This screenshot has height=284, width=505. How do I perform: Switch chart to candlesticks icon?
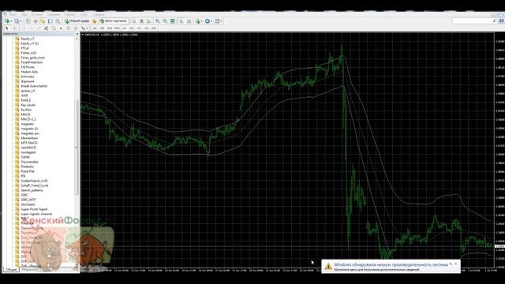click(142, 21)
